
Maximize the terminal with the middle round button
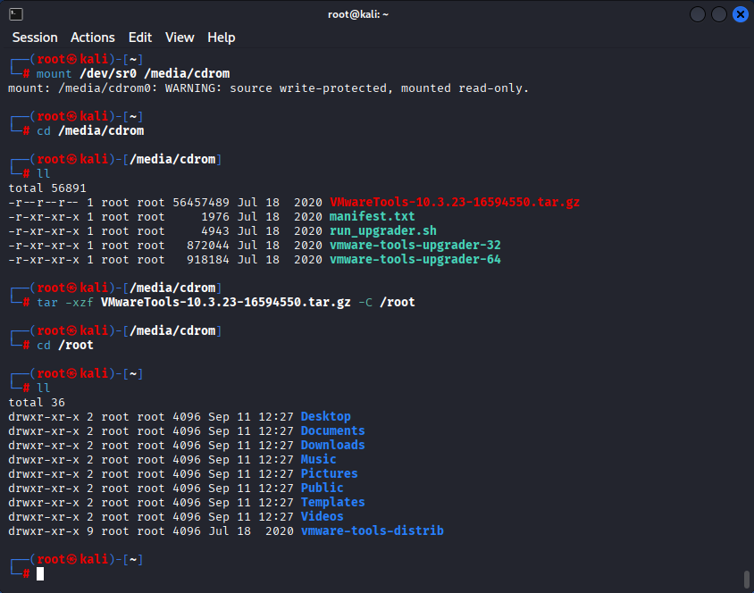pos(719,14)
